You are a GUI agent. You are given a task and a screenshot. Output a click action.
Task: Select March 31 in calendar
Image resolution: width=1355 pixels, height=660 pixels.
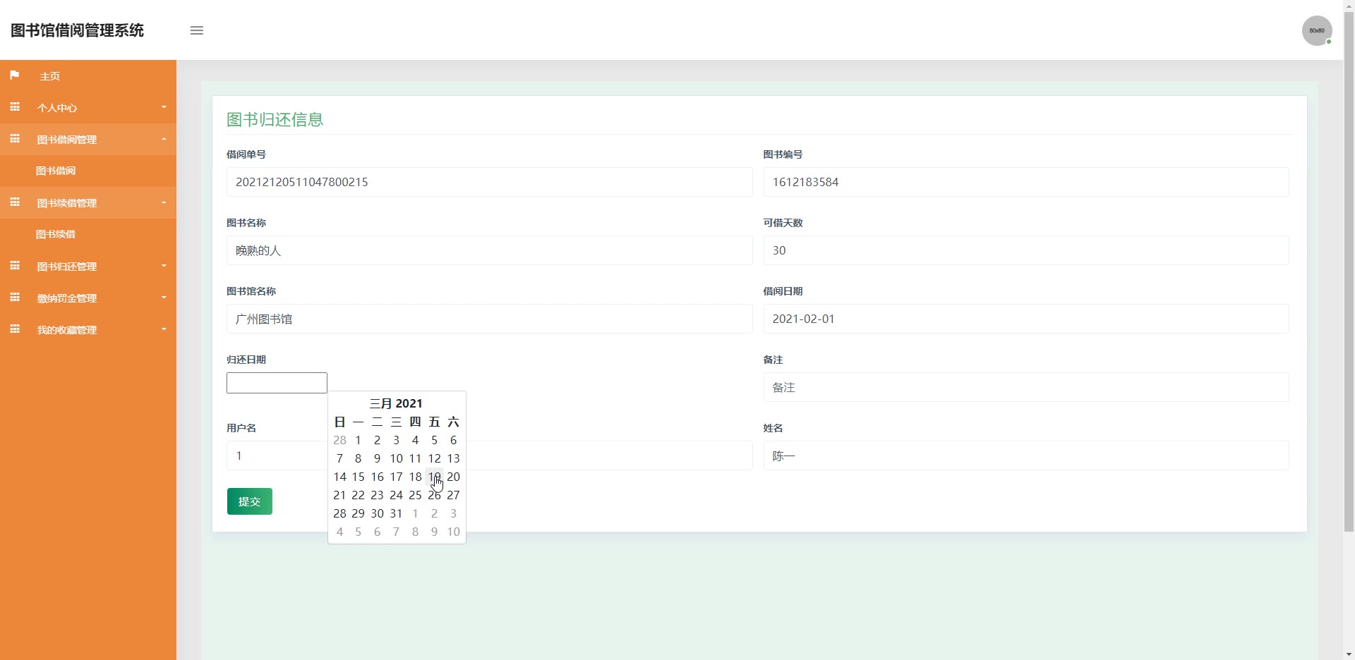[396, 513]
